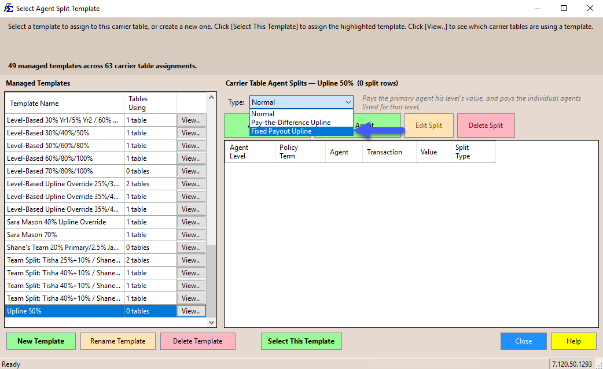Image resolution: width=603 pixels, height=369 pixels.
Task: Open the Type dropdown combo box
Action: pos(301,102)
